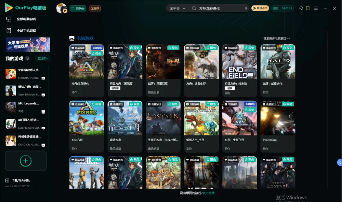The width and height of the screenshot is (342, 202).
Task: Open the 方块方舟 PixARK card
Action: tap(87, 127)
